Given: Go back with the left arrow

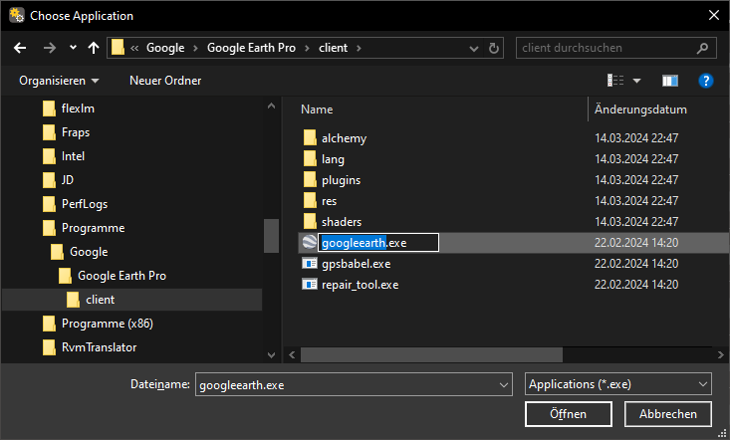Looking at the screenshot, I should click(x=20, y=48).
